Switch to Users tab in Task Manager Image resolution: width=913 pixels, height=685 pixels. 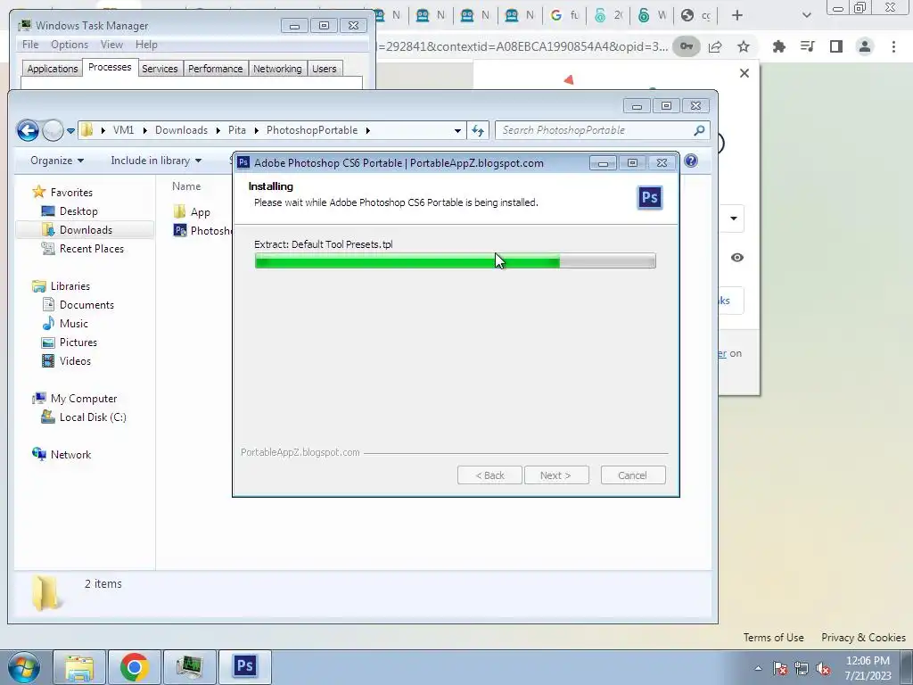click(325, 69)
